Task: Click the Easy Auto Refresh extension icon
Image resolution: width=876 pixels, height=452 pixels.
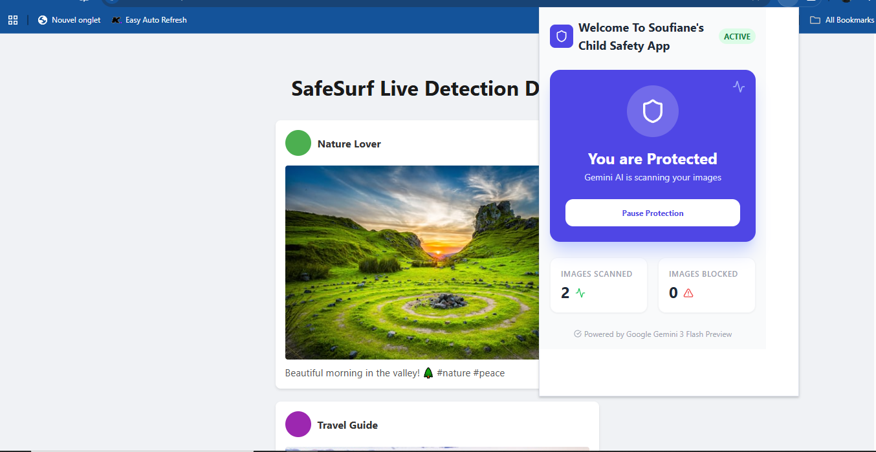Action: pos(115,20)
